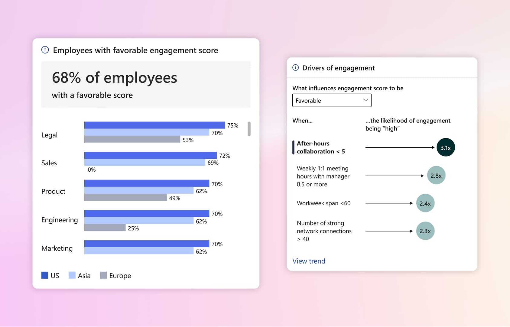Select After-hours collaboration < 5 driver
Image resolution: width=510 pixels, height=327 pixels.
click(x=321, y=147)
